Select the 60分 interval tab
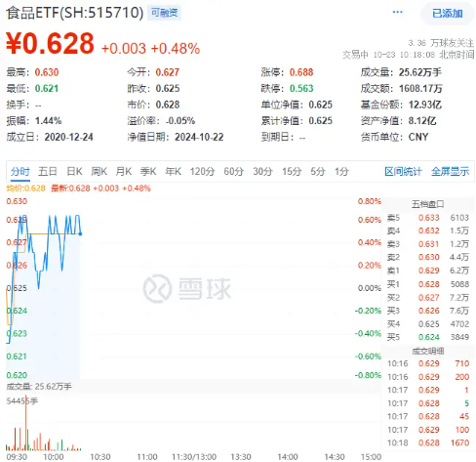Image resolution: width=476 pixels, height=462 pixels. pyautogui.click(x=233, y=171)
